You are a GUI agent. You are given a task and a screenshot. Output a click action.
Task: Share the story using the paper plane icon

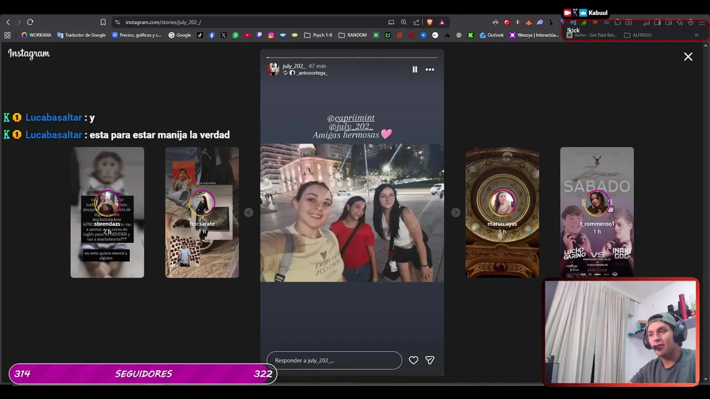430,360
